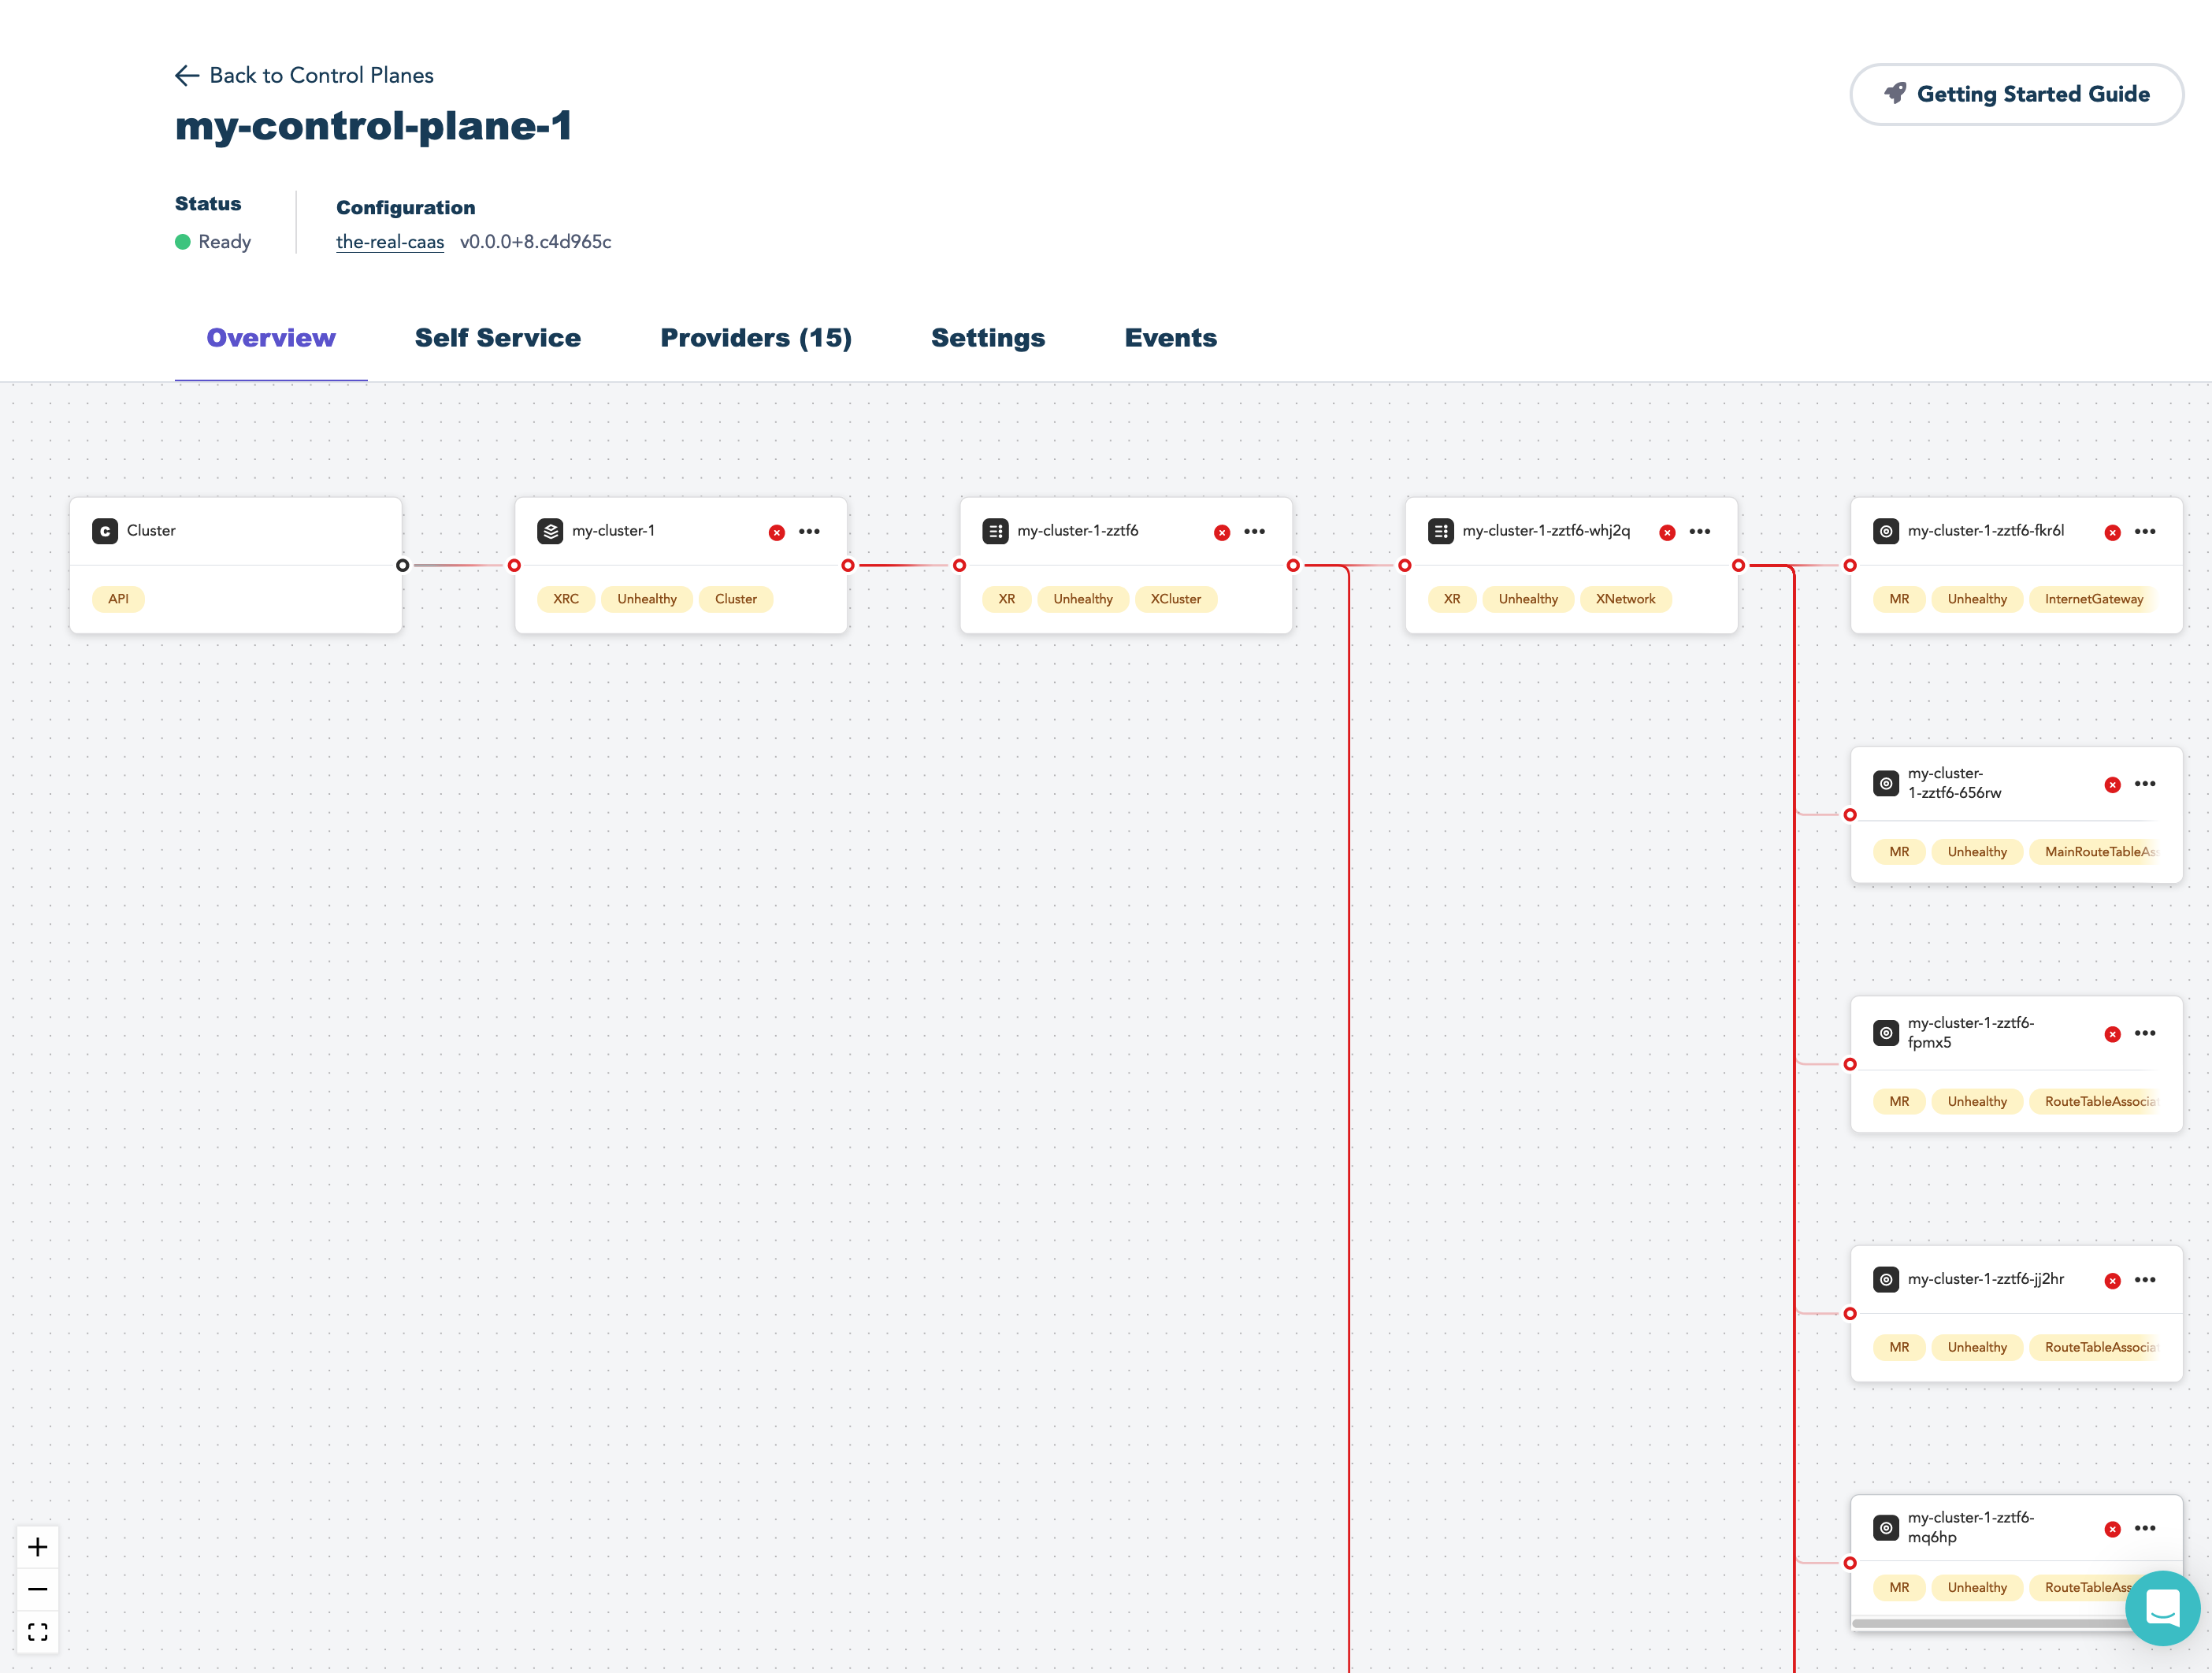Image resolution: width=2212 pixels, height=1673 pixels.
Task: Click Back to Control Planes link
Action: [x=304, y=76]
